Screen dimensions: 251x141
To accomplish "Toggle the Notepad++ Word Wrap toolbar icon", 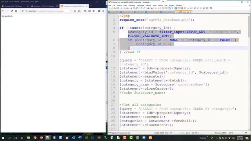I will click(169, 8).
